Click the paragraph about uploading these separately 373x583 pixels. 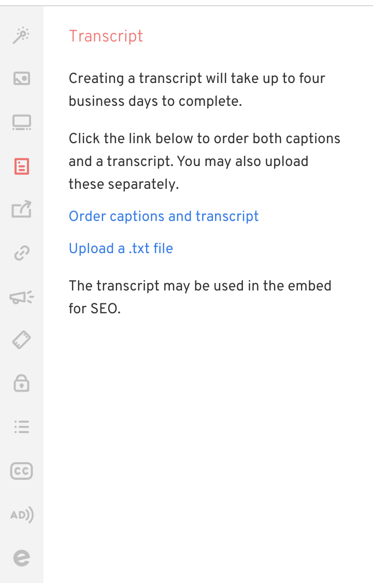[x=204, y=161]
